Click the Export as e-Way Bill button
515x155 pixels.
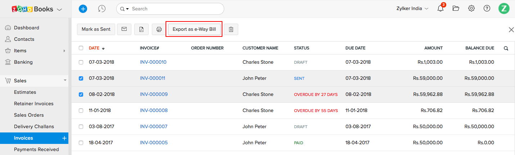point(194,29)
